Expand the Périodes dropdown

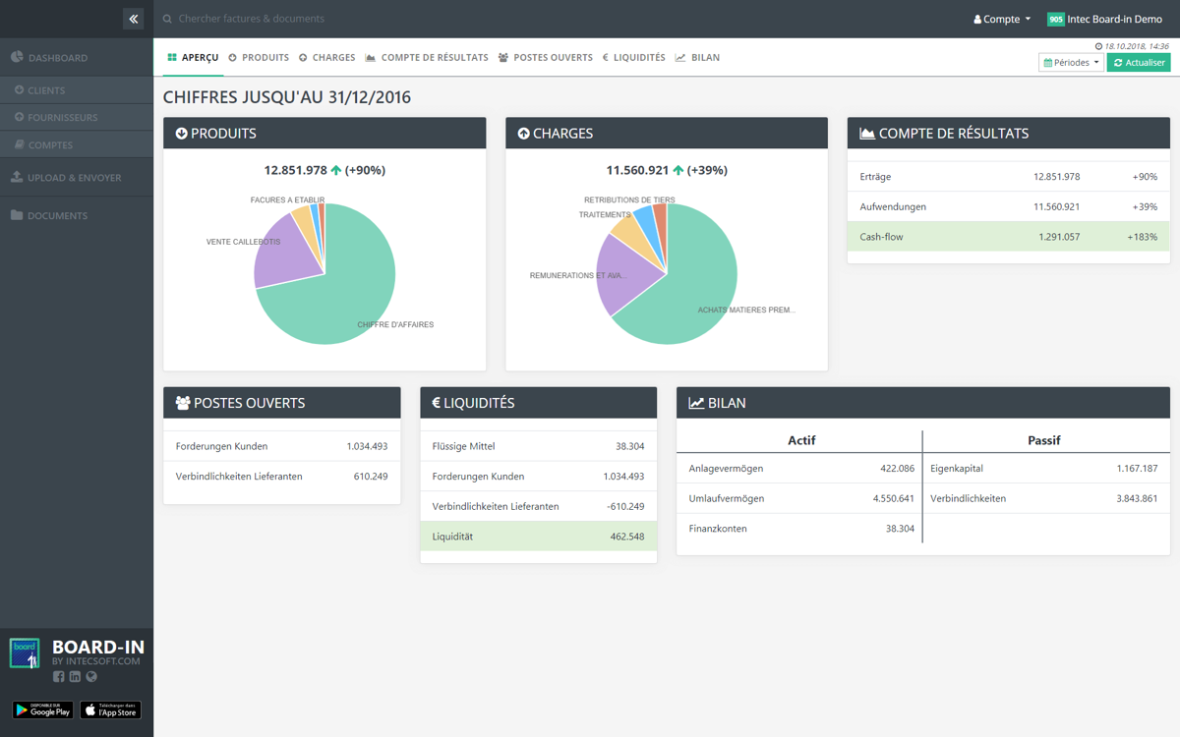[x=1071, y=63]
